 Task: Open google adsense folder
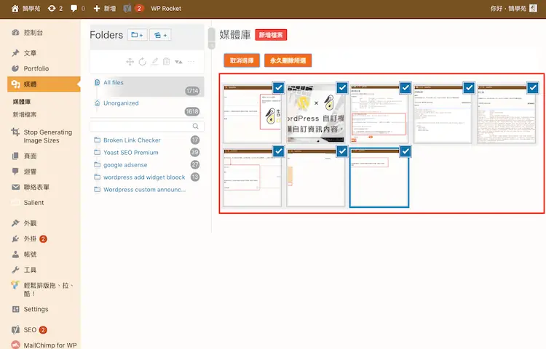click(x=125, y=165)
